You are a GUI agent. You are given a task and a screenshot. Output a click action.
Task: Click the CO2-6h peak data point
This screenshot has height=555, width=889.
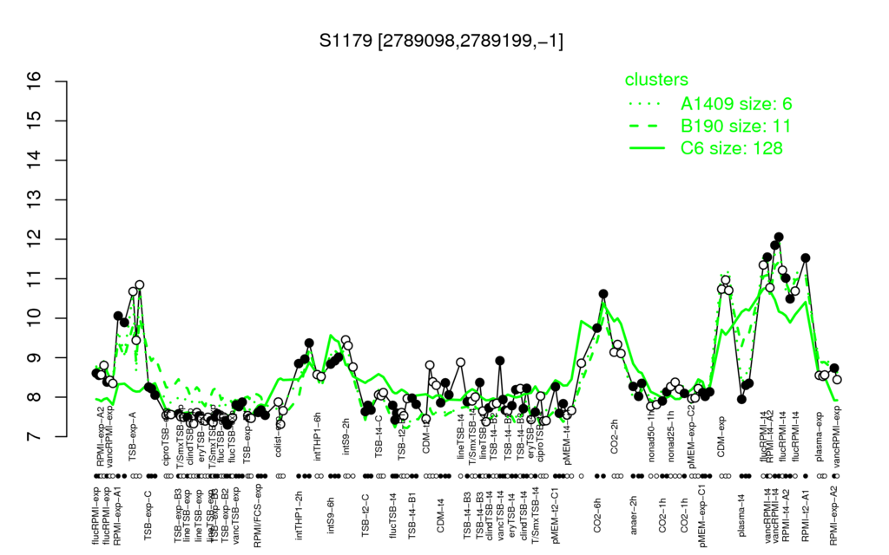tap(603, 294)
